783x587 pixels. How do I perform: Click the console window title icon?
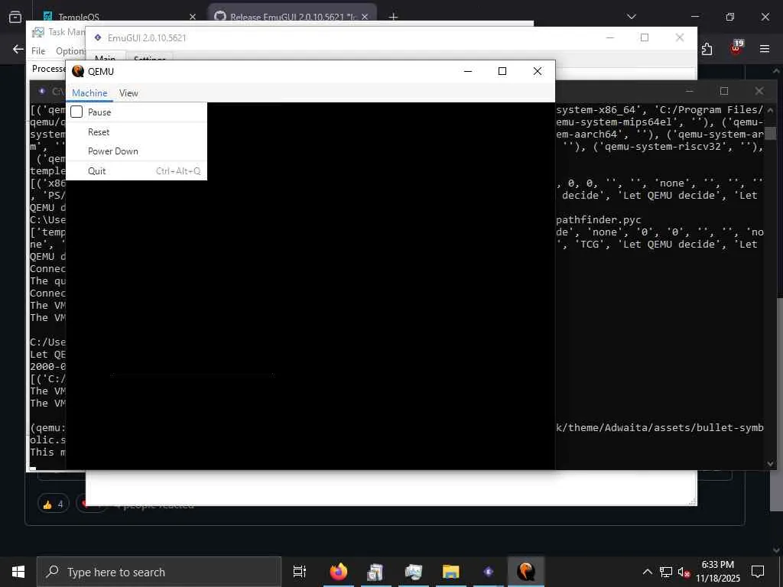pos(42,91)
